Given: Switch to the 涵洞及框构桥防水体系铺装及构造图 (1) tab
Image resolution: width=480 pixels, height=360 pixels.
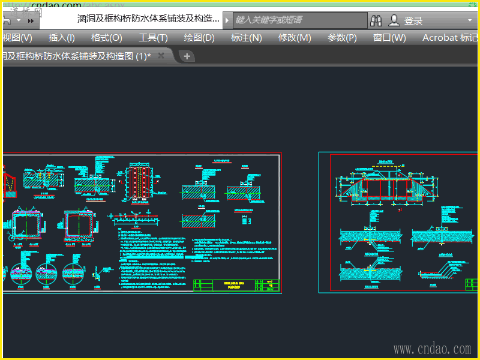Looking at the screenshot, I should [x=77, y=56].
